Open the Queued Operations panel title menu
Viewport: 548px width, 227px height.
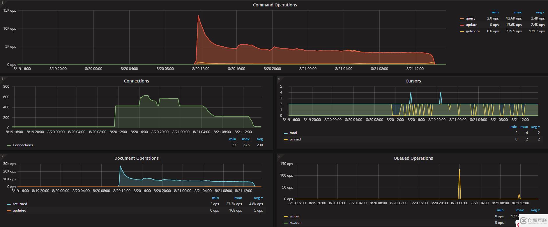point(413,158)
